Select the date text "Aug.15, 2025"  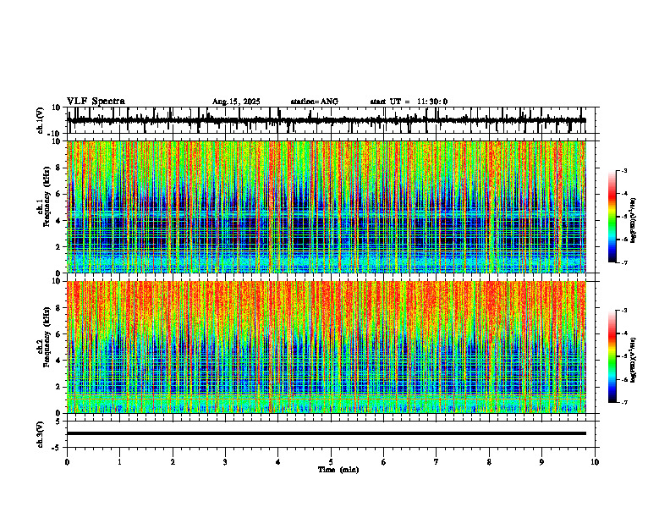tap(236, 102)
